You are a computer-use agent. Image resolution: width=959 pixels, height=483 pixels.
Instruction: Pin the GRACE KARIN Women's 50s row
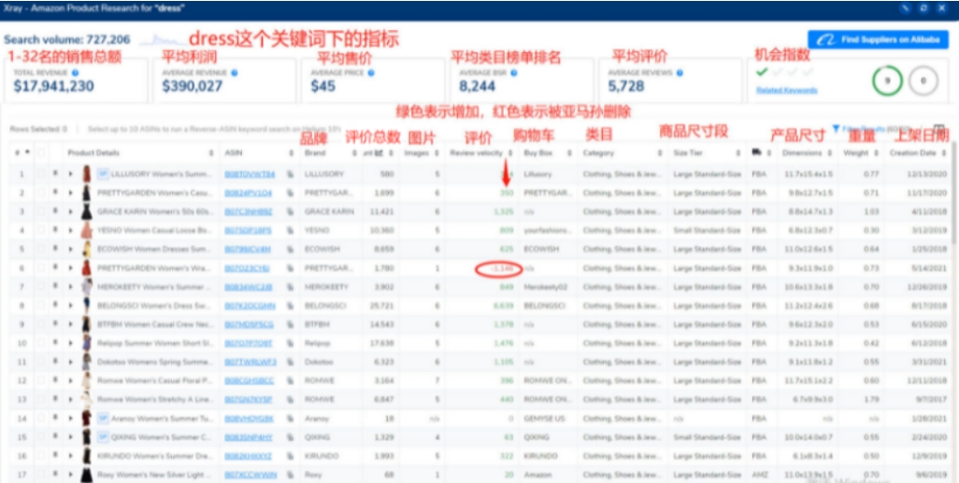point(56,211)
